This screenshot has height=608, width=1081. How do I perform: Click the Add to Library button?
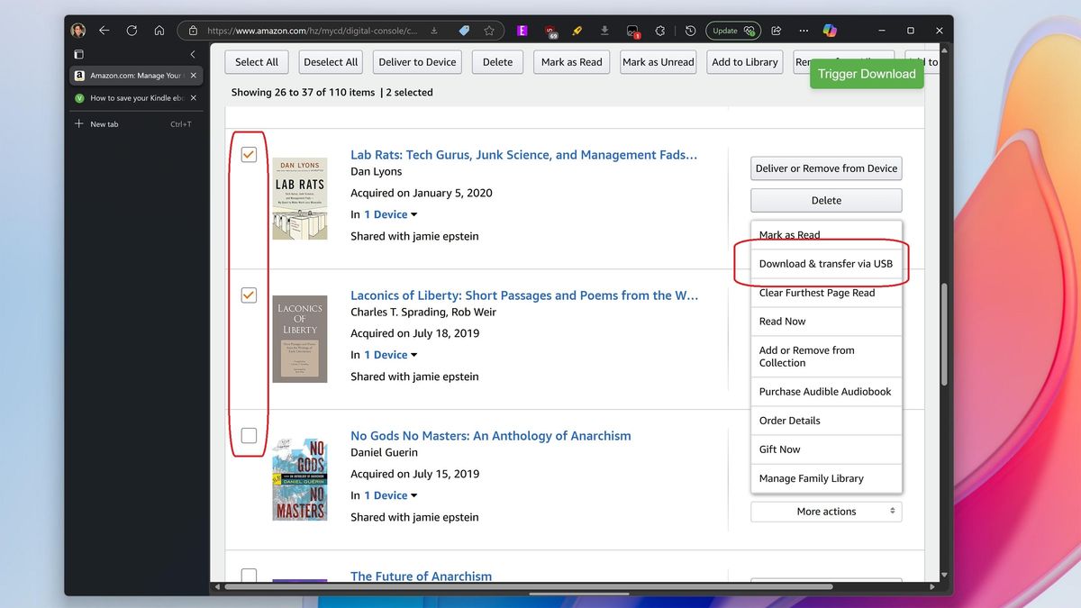click(x=745, y=62)
